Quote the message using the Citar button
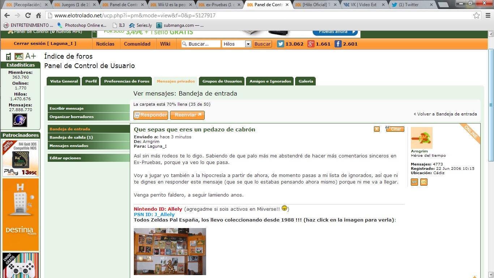 click(395, 129)
